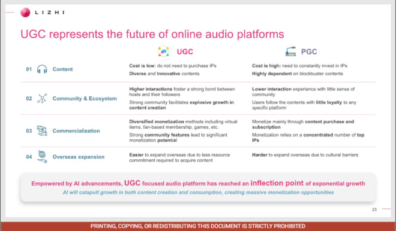Screen dimensions: 396x231
Task: Click the red strictly prohibited banner
Action: 198,226
